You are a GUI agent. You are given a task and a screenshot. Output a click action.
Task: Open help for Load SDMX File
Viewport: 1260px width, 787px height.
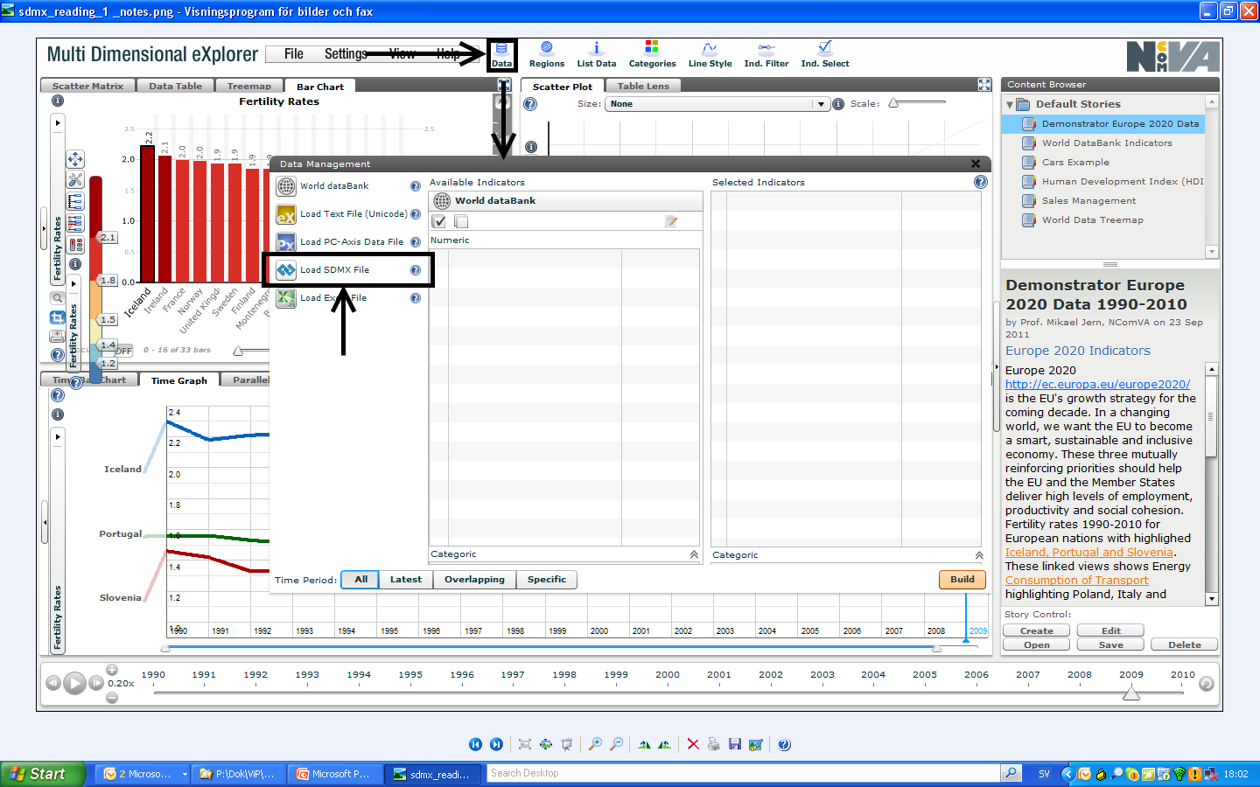click(x=416, y=270)
